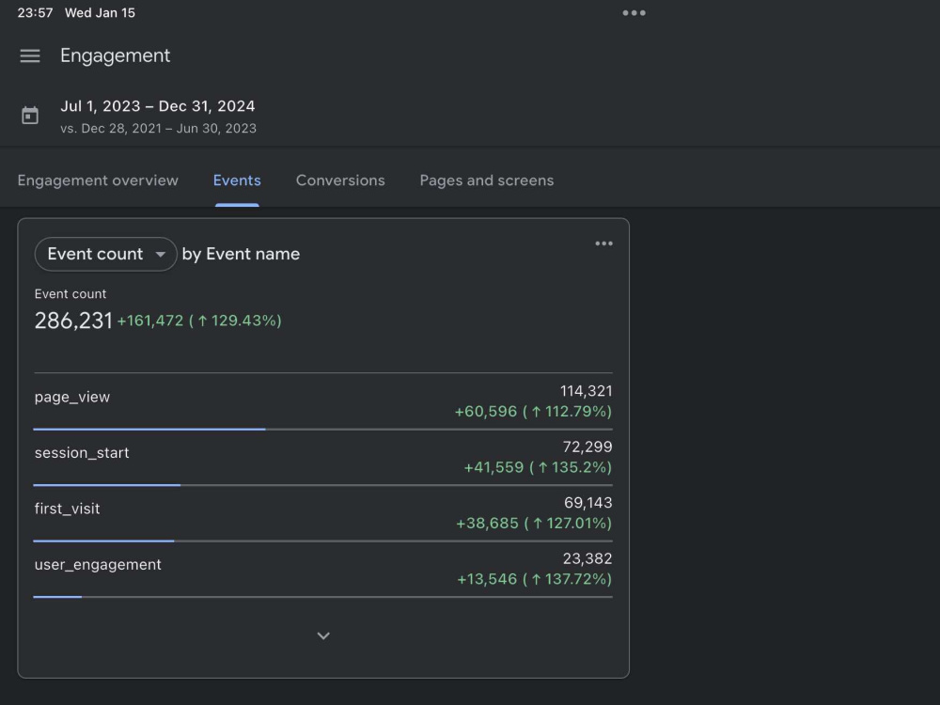Screen dimensions: 940x705
Task: Click the first_visit count 69,143
Action: coord(587,502)
